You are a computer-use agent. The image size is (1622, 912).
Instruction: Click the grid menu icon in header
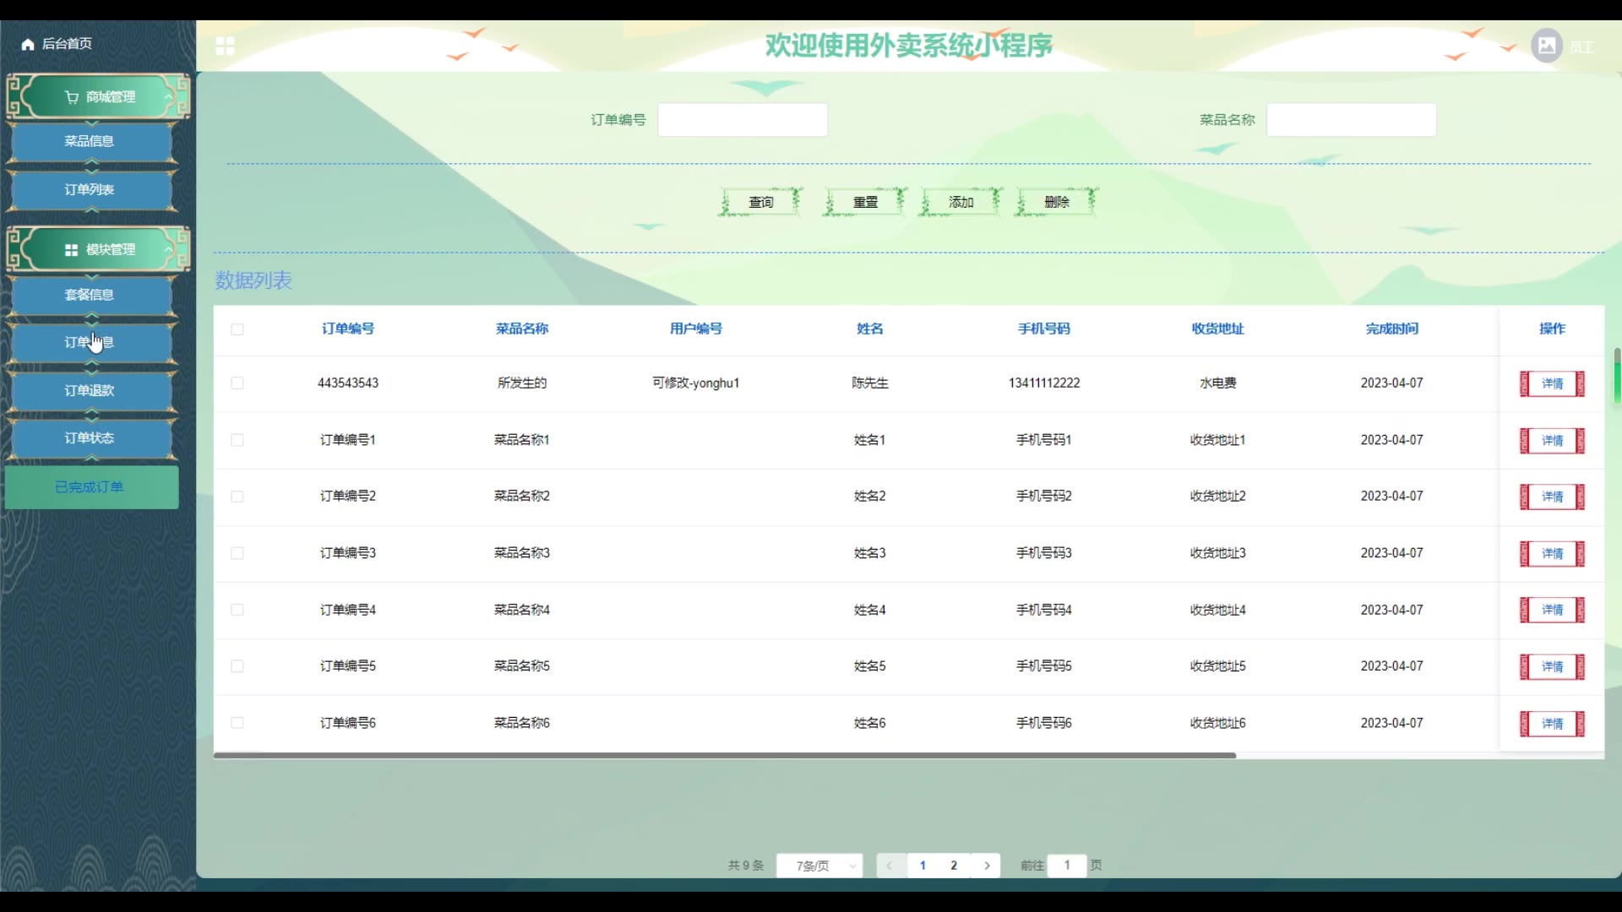pos(225,46)
